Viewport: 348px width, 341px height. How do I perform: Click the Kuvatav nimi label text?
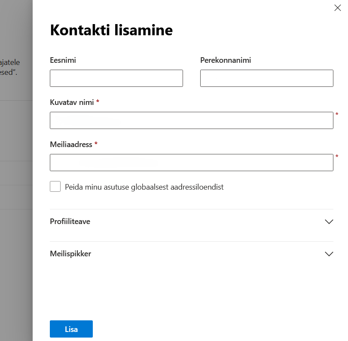pos(72,102)
